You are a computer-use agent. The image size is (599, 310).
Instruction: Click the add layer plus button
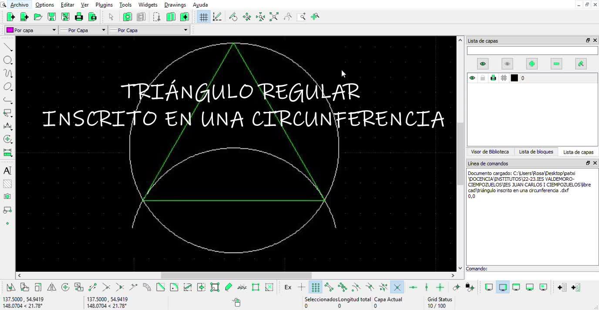click(532, 64)
